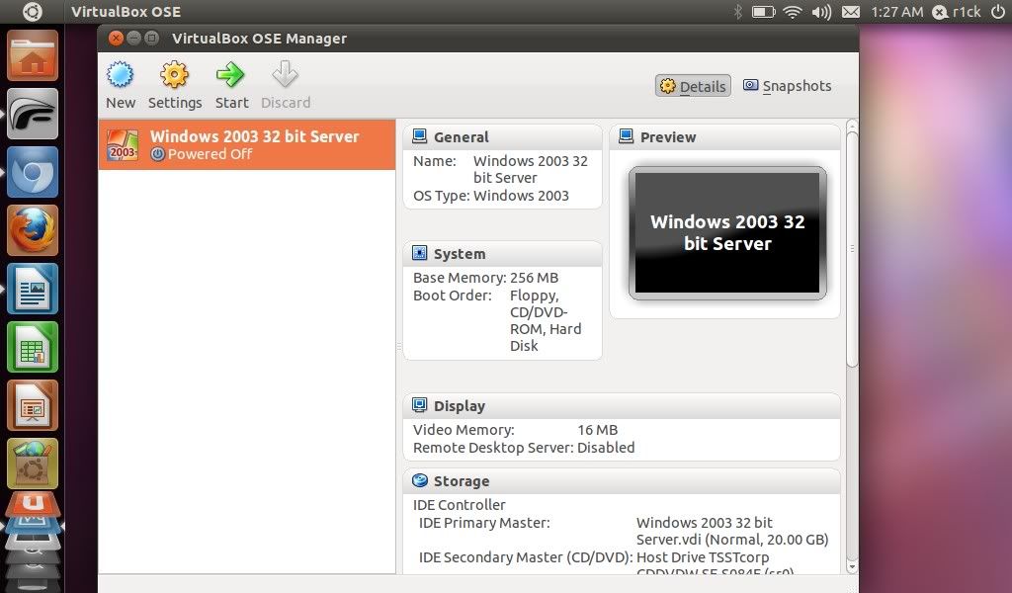The image size is (1012, 593).
Task: Click the VM preview thumbnail
Action: 727,233
